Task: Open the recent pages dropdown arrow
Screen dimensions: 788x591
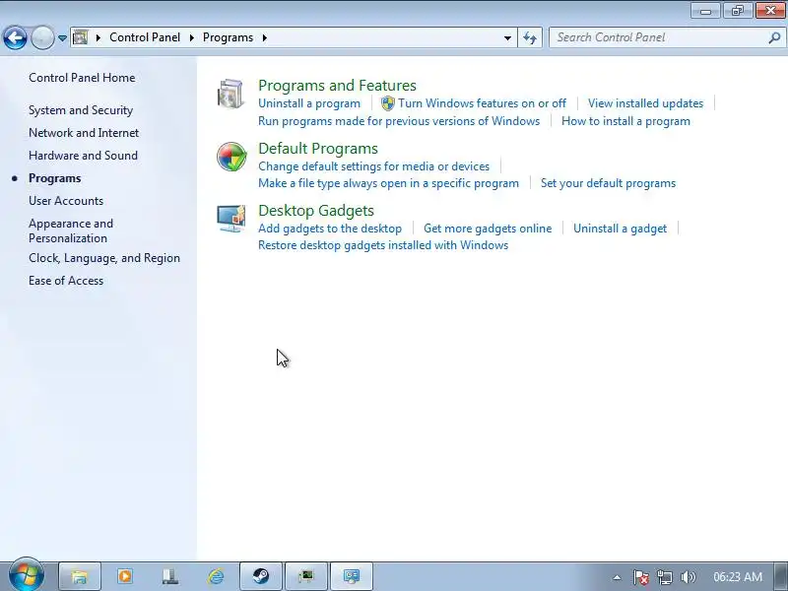Action: coord(62,38)
